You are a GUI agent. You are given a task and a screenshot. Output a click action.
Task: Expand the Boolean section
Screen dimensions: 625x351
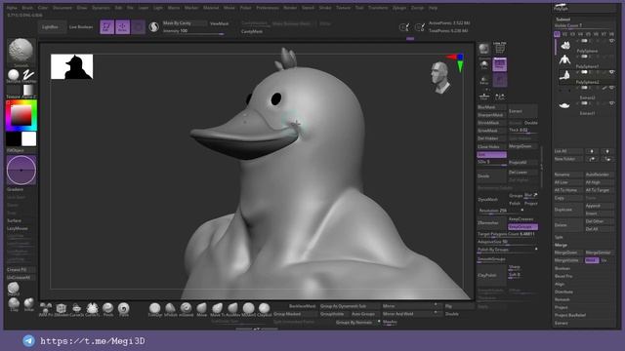(562, 269)
